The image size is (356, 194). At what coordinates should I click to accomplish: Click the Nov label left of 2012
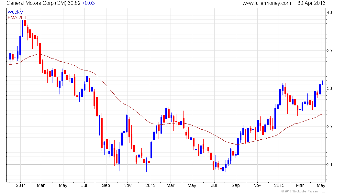click(128, 185)
